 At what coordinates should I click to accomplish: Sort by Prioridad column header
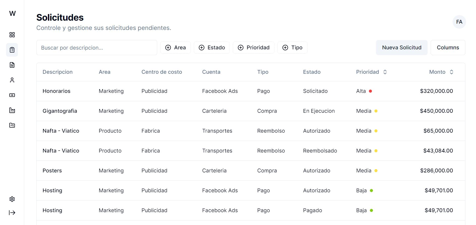click(371, 72)
